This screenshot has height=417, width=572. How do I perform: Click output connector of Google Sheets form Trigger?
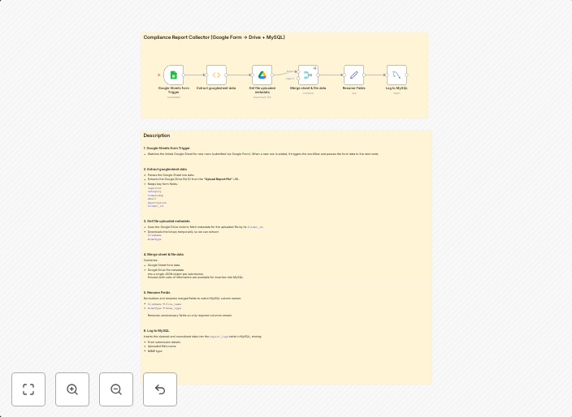pos(184,75)
